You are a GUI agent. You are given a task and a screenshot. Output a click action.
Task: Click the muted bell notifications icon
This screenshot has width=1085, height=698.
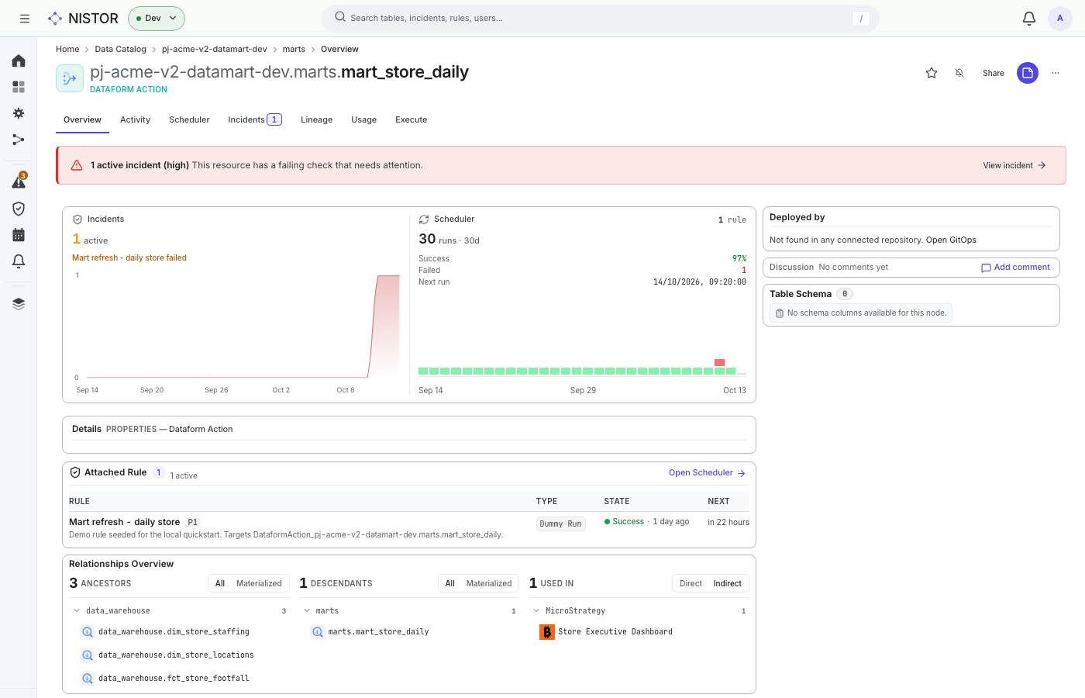[959, 73]
